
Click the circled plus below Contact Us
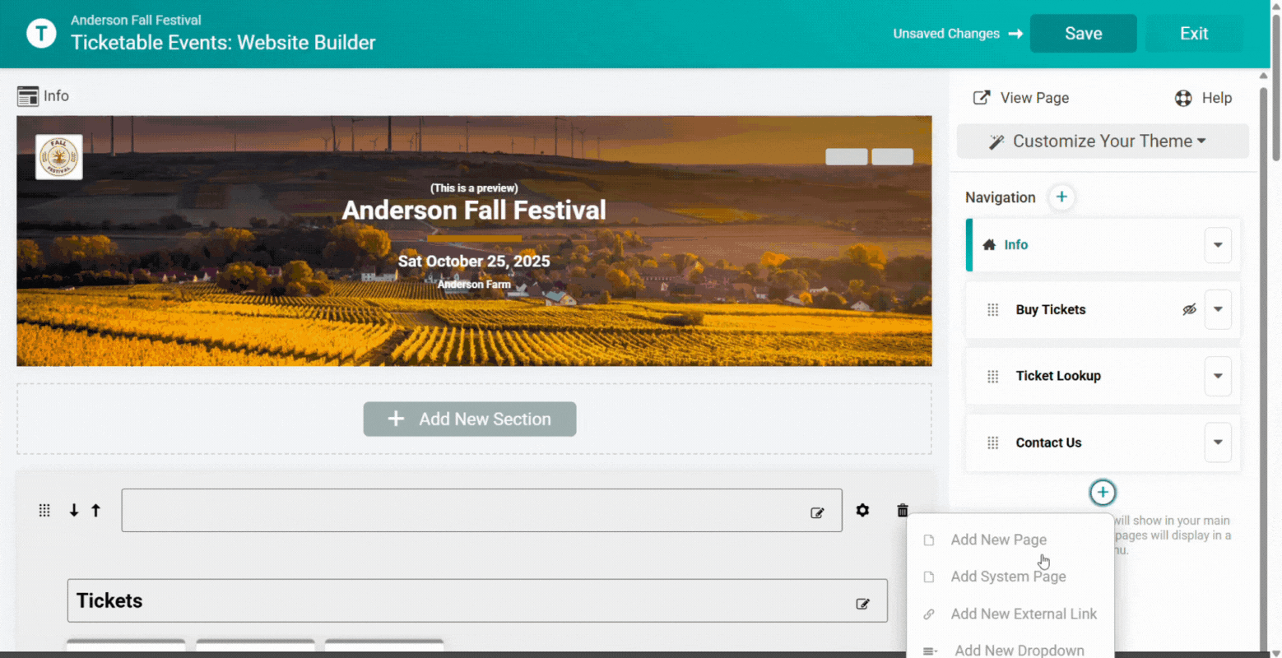(1102, 493)
